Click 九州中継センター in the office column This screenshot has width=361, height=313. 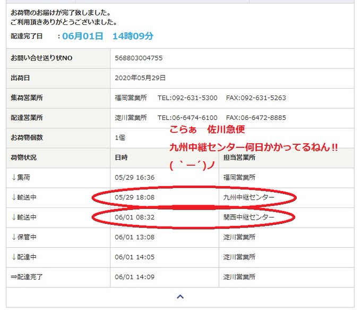point(249,197)
